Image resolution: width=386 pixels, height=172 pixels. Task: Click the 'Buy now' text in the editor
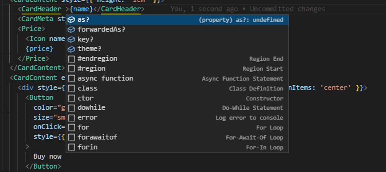pyautogui.click(x=47, y=157)
